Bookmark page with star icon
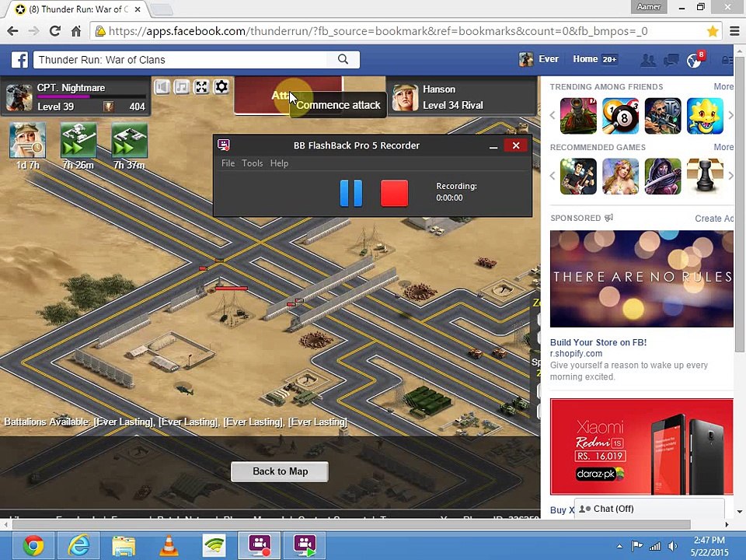This screenshot has height=560, width=746. (x=713, y=31)
